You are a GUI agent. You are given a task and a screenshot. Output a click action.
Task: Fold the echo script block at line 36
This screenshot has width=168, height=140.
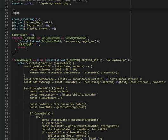10,63
